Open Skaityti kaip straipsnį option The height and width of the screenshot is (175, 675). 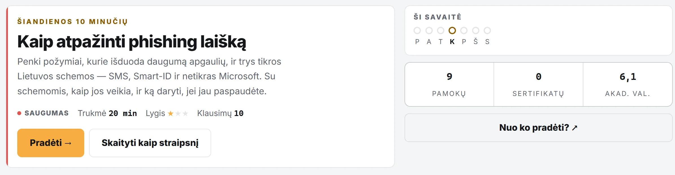click(150, 143)
